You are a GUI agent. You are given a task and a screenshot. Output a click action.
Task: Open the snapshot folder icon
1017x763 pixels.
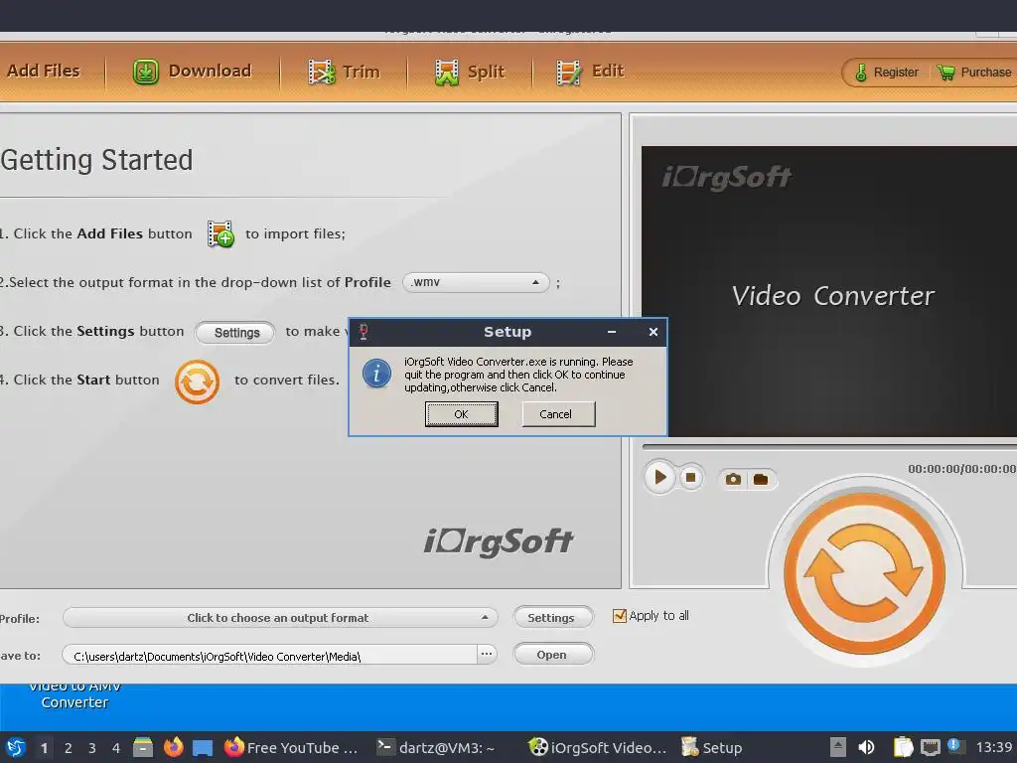coord(760,480)
